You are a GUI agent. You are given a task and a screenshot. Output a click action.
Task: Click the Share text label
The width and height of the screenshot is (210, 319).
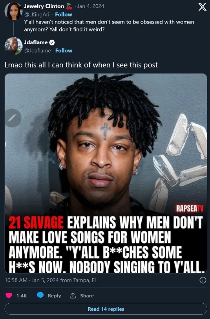click(x=87, y=295)
